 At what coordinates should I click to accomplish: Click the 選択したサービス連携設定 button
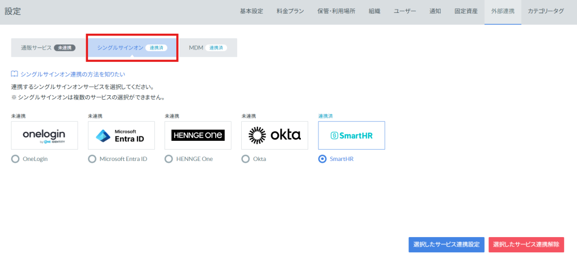pos(446,244)
